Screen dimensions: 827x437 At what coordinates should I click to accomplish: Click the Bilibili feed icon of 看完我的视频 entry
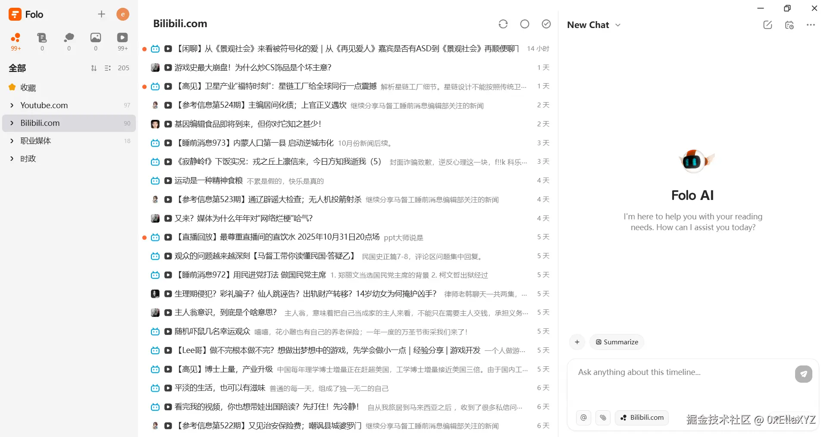155,407
